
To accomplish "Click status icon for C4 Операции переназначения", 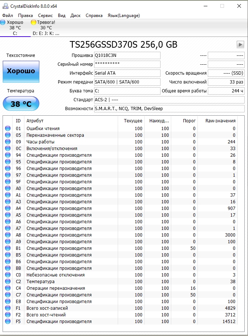I will tap(8, 288).
